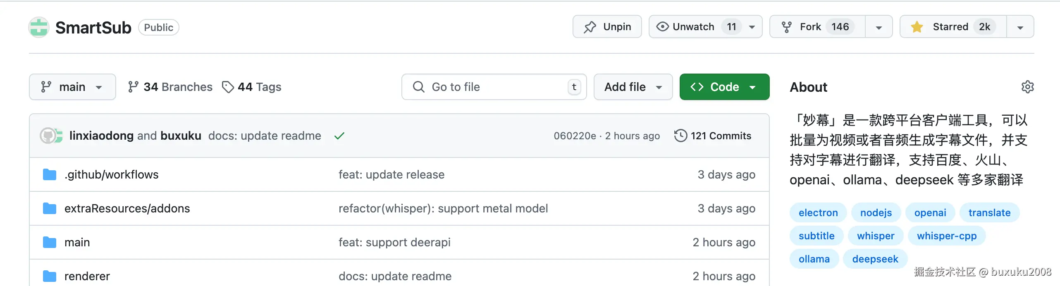Expand the Add file dropdown
Viewport: 1060px width, 286px height.
[x=633, y=87]
